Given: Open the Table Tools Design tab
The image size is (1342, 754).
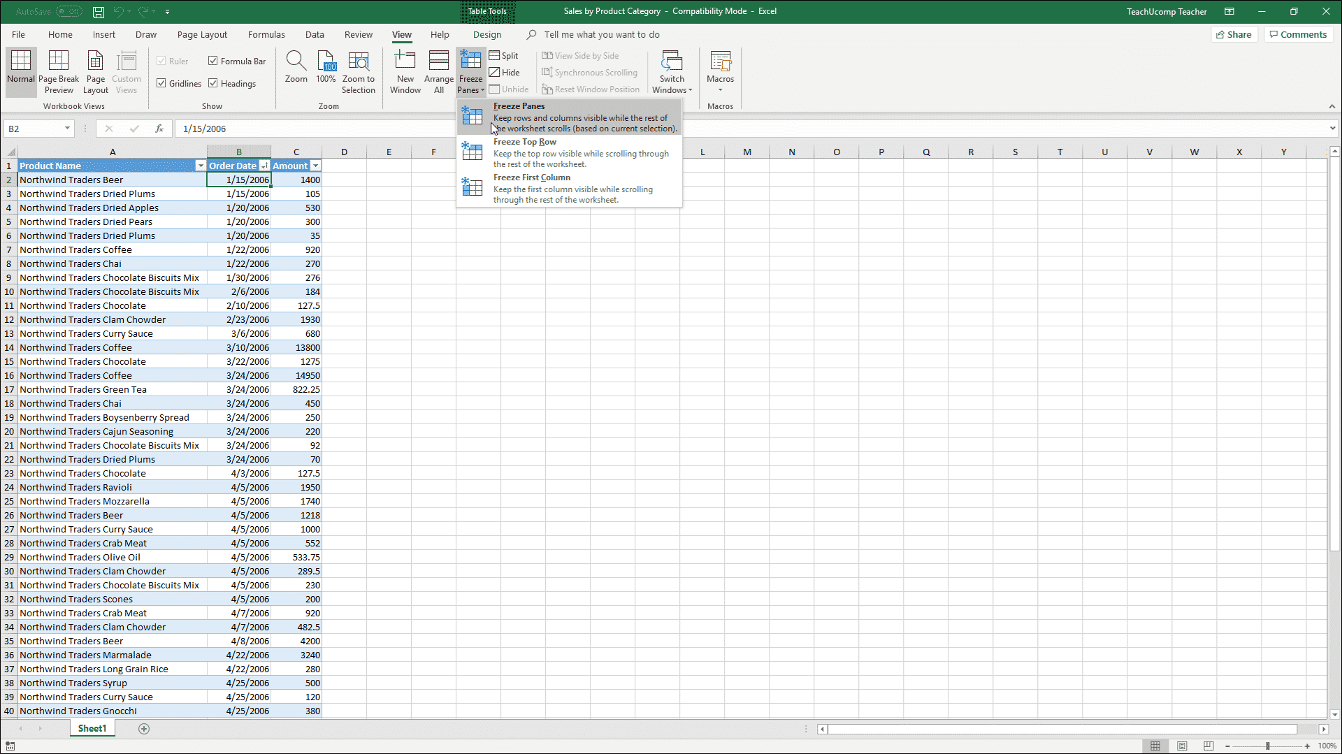Looking at the screenshot, I should pyautogui.click(x=486, y=34).
